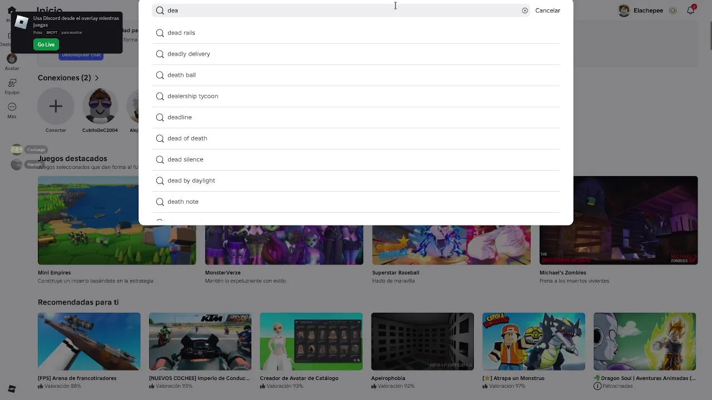Open CubitoDeC2004 friend avatar
The image size is (712, 400).
100,106
